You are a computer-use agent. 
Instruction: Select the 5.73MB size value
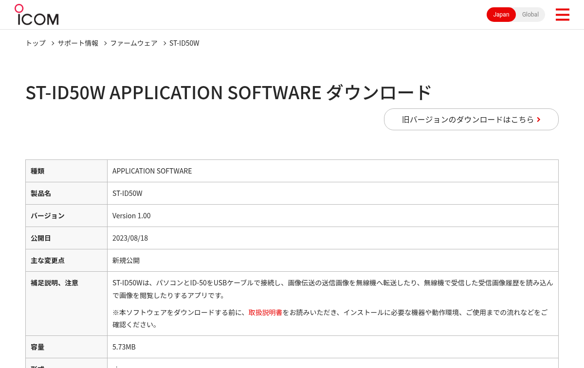pyautogui.click(x=124, y=347)
